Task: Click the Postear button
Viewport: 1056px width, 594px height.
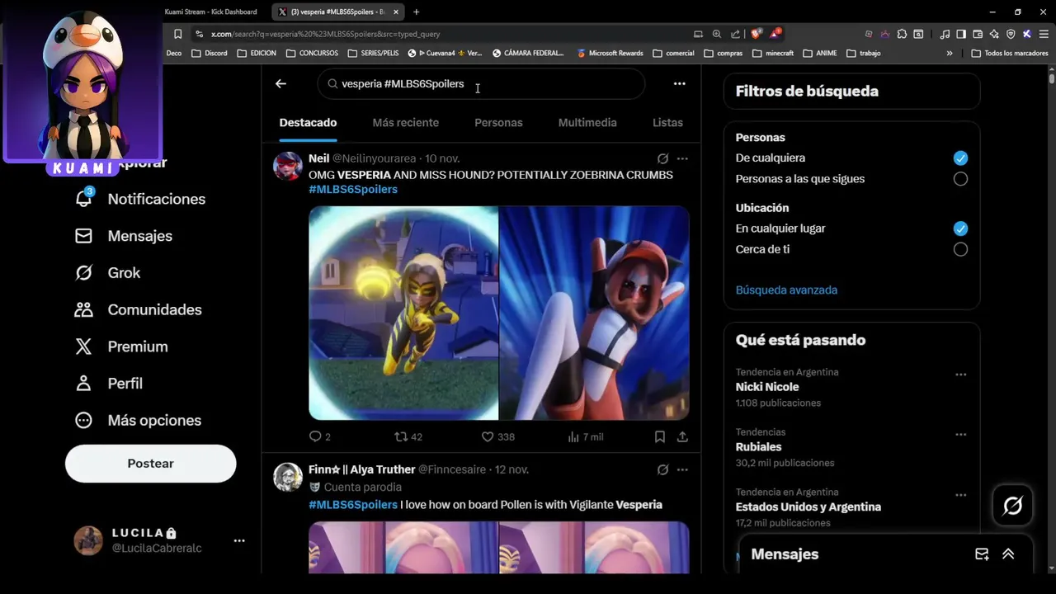Action: point(150,464)
